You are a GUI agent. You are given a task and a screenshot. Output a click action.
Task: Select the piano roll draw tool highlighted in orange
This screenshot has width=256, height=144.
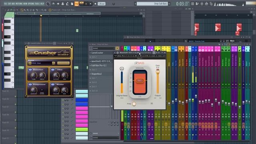click(x=22, y=10)
